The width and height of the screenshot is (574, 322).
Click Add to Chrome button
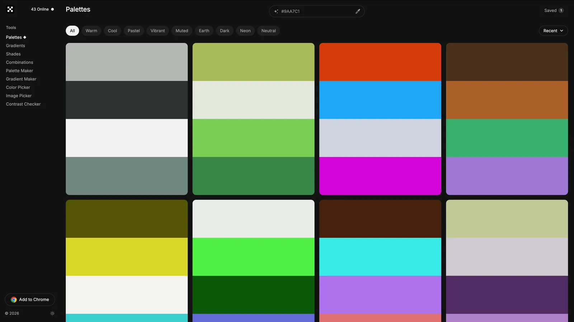click(x=30, y=300)
